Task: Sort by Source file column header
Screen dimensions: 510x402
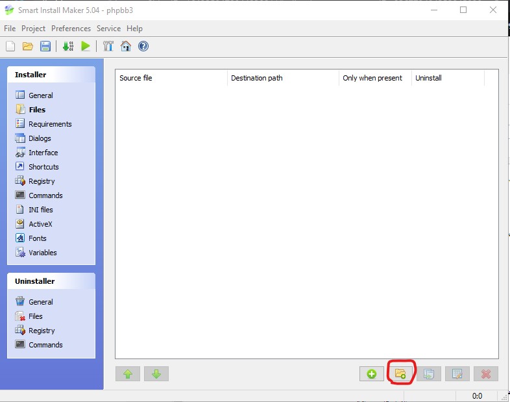Action: [171, 78]
